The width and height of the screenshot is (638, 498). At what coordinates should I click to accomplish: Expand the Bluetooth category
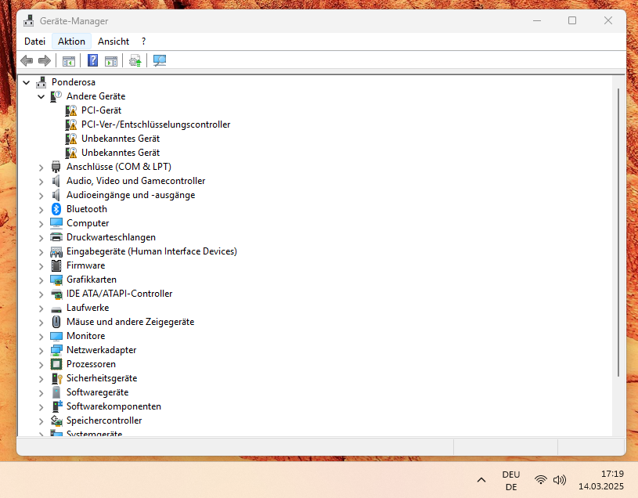(x=41, y=210)
